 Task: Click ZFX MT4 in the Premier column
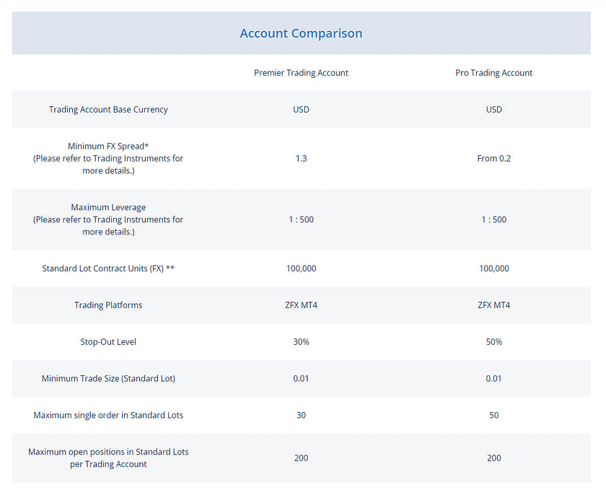pyautogui.click(x=301, y=305)
